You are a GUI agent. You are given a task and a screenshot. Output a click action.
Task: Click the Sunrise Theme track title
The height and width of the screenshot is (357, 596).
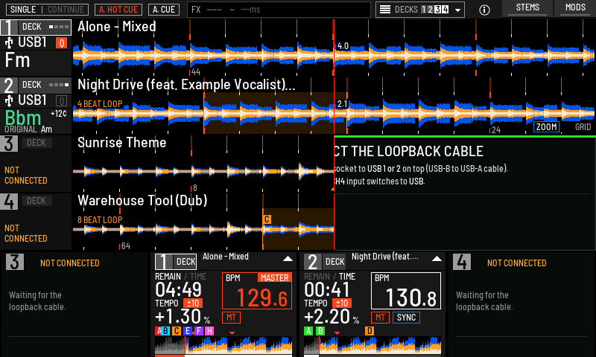[122, 143]
